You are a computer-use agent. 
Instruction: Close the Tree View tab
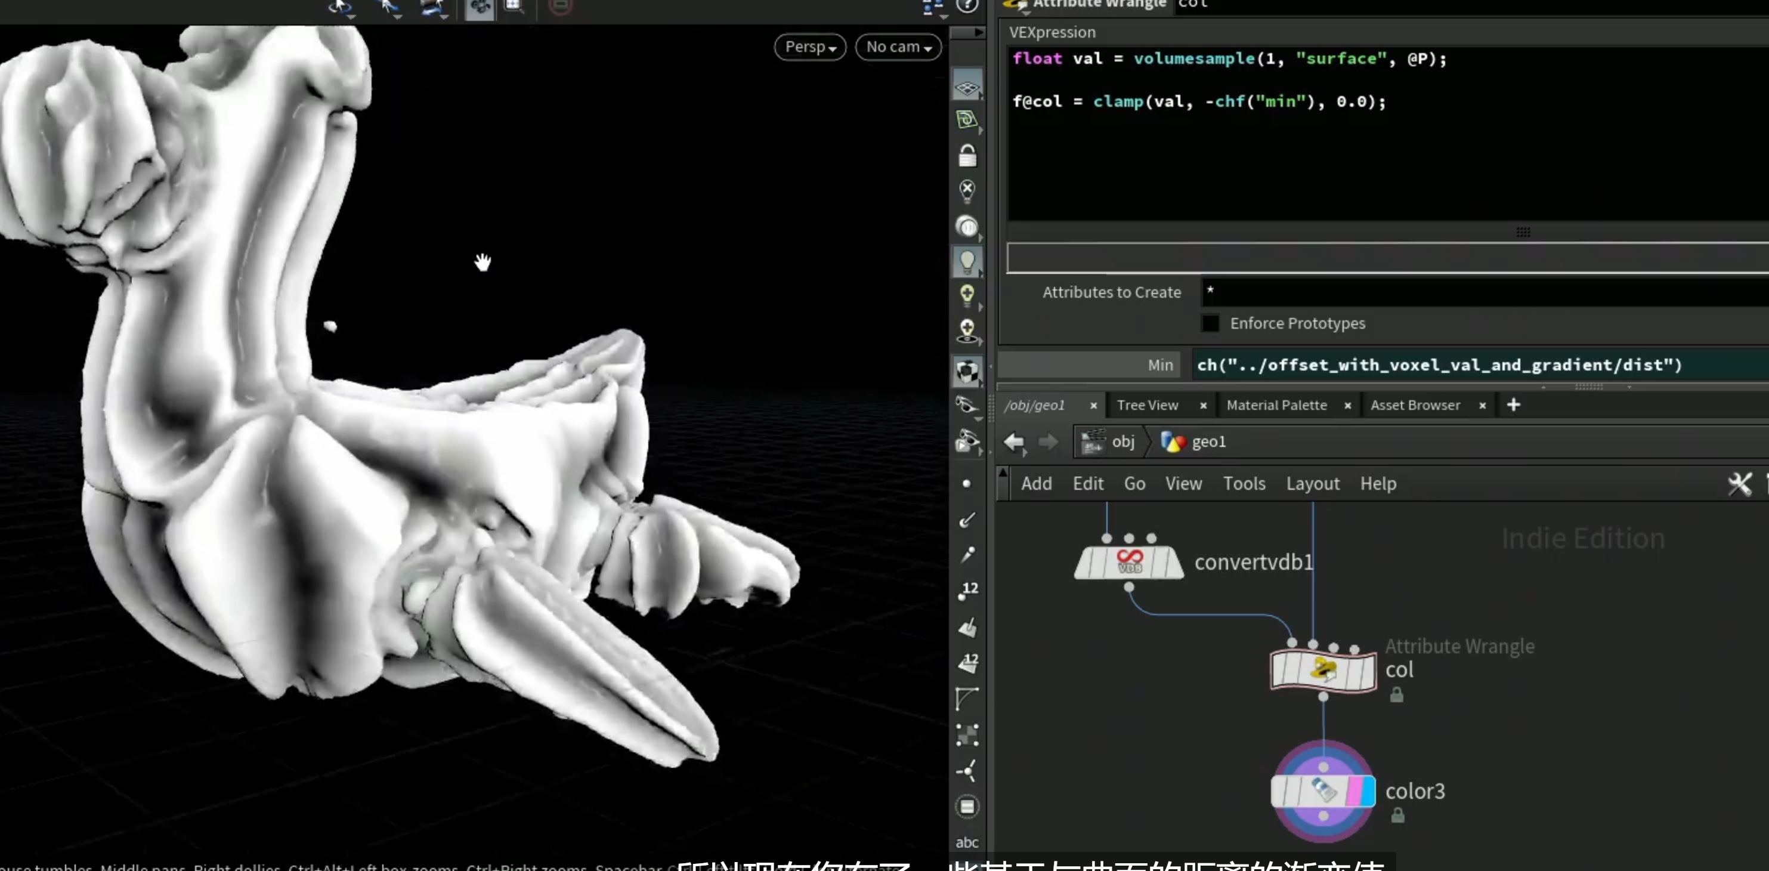click(x=1203, y=406)
